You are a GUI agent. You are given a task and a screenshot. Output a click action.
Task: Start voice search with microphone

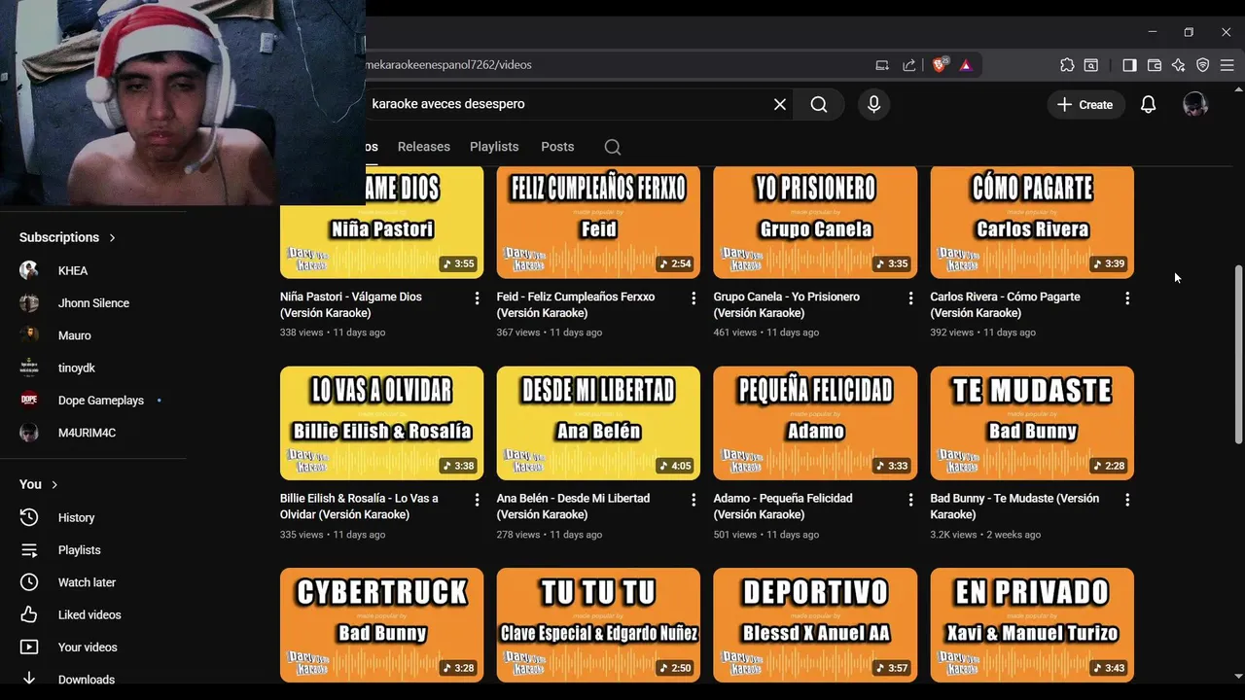[x=873, y=104]
